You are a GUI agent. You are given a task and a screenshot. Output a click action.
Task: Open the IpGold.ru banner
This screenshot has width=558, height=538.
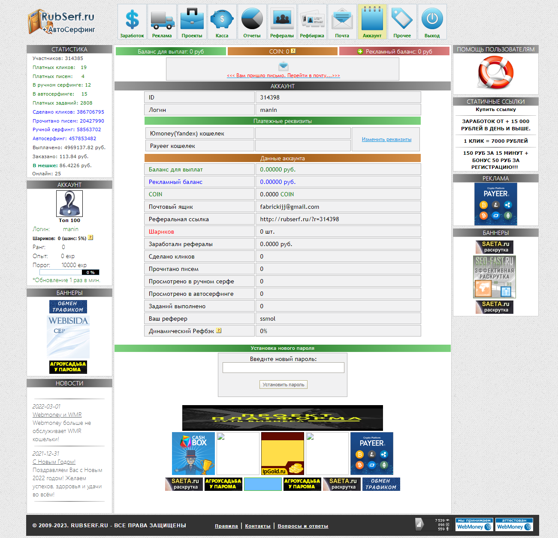click(283, 454)
